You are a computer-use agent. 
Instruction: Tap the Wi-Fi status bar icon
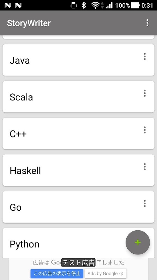point(95,5)
